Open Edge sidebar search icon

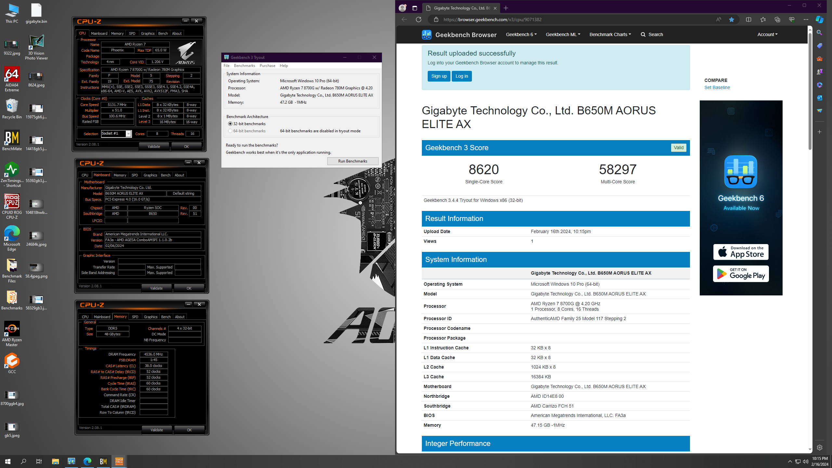[x=819, y=32]
